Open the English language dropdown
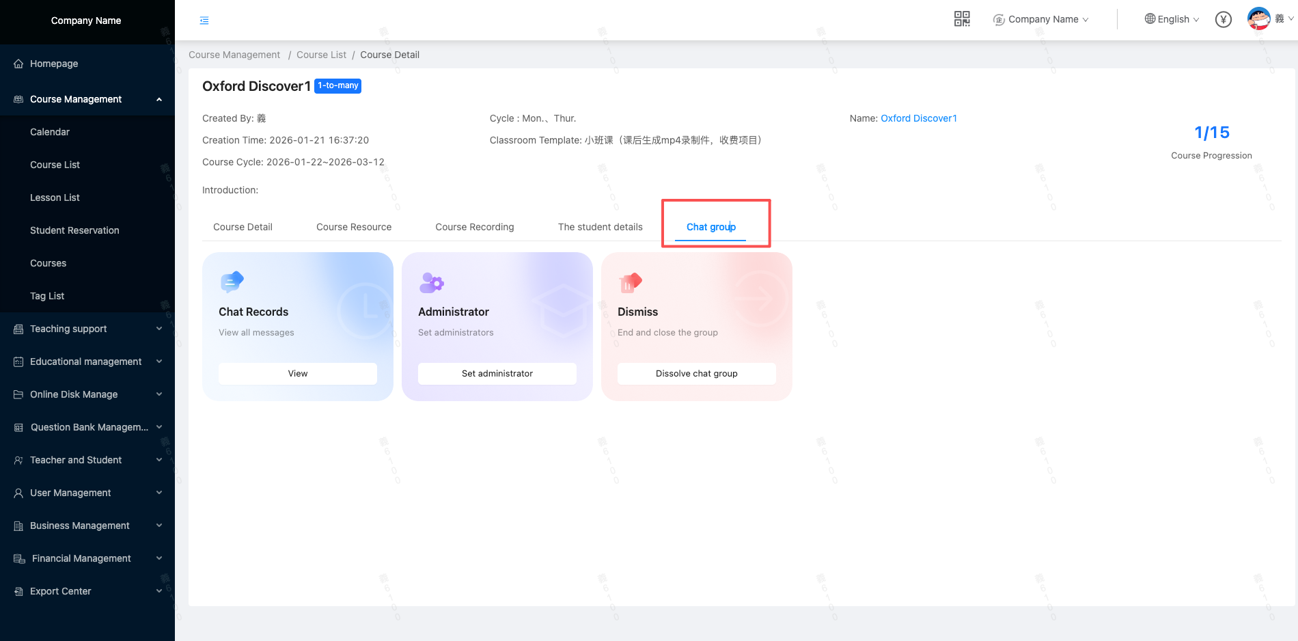 pos(1172,19)
